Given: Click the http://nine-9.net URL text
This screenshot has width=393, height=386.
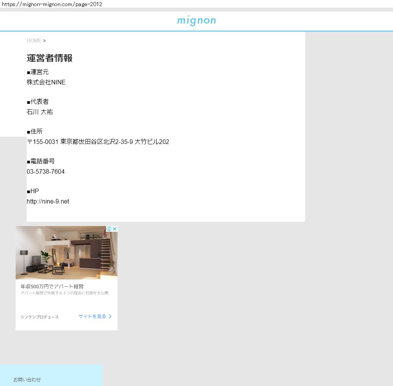Looking at the screenshot, I should (x=48, y=201).
